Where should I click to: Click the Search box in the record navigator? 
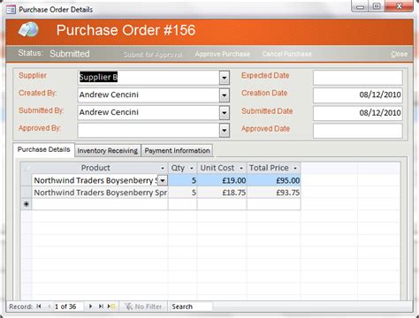point(191,307)
